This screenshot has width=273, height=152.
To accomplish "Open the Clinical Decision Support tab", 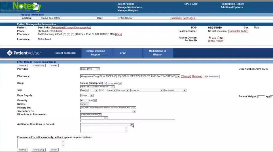I will [95, 53].
